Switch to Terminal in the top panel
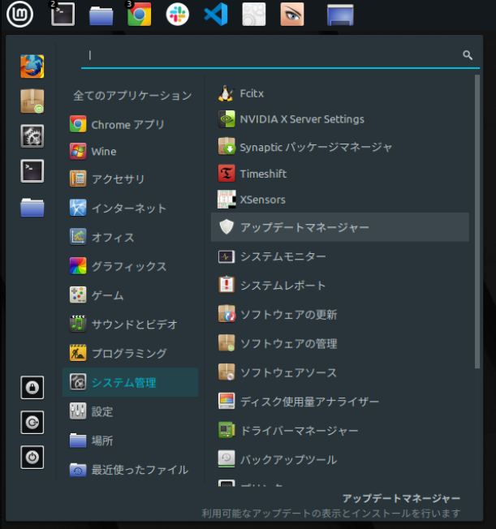 (63, 14)
